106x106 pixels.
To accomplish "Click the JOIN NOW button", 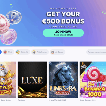I will point(63,33).
